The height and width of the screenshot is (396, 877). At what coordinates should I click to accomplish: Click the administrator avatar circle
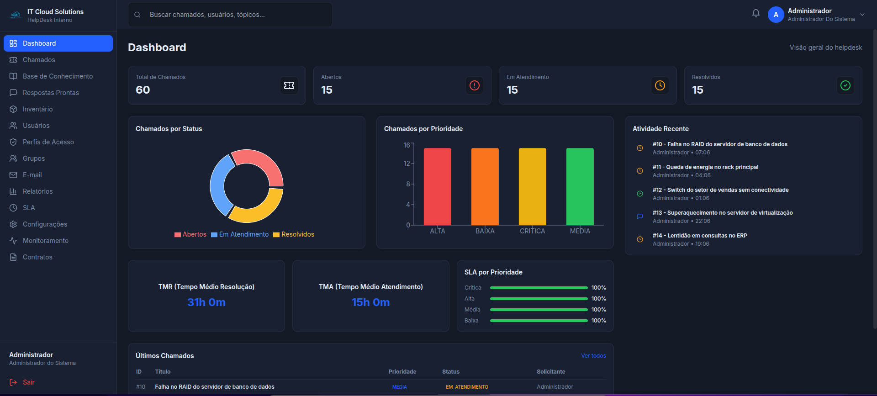coord(776,15)
